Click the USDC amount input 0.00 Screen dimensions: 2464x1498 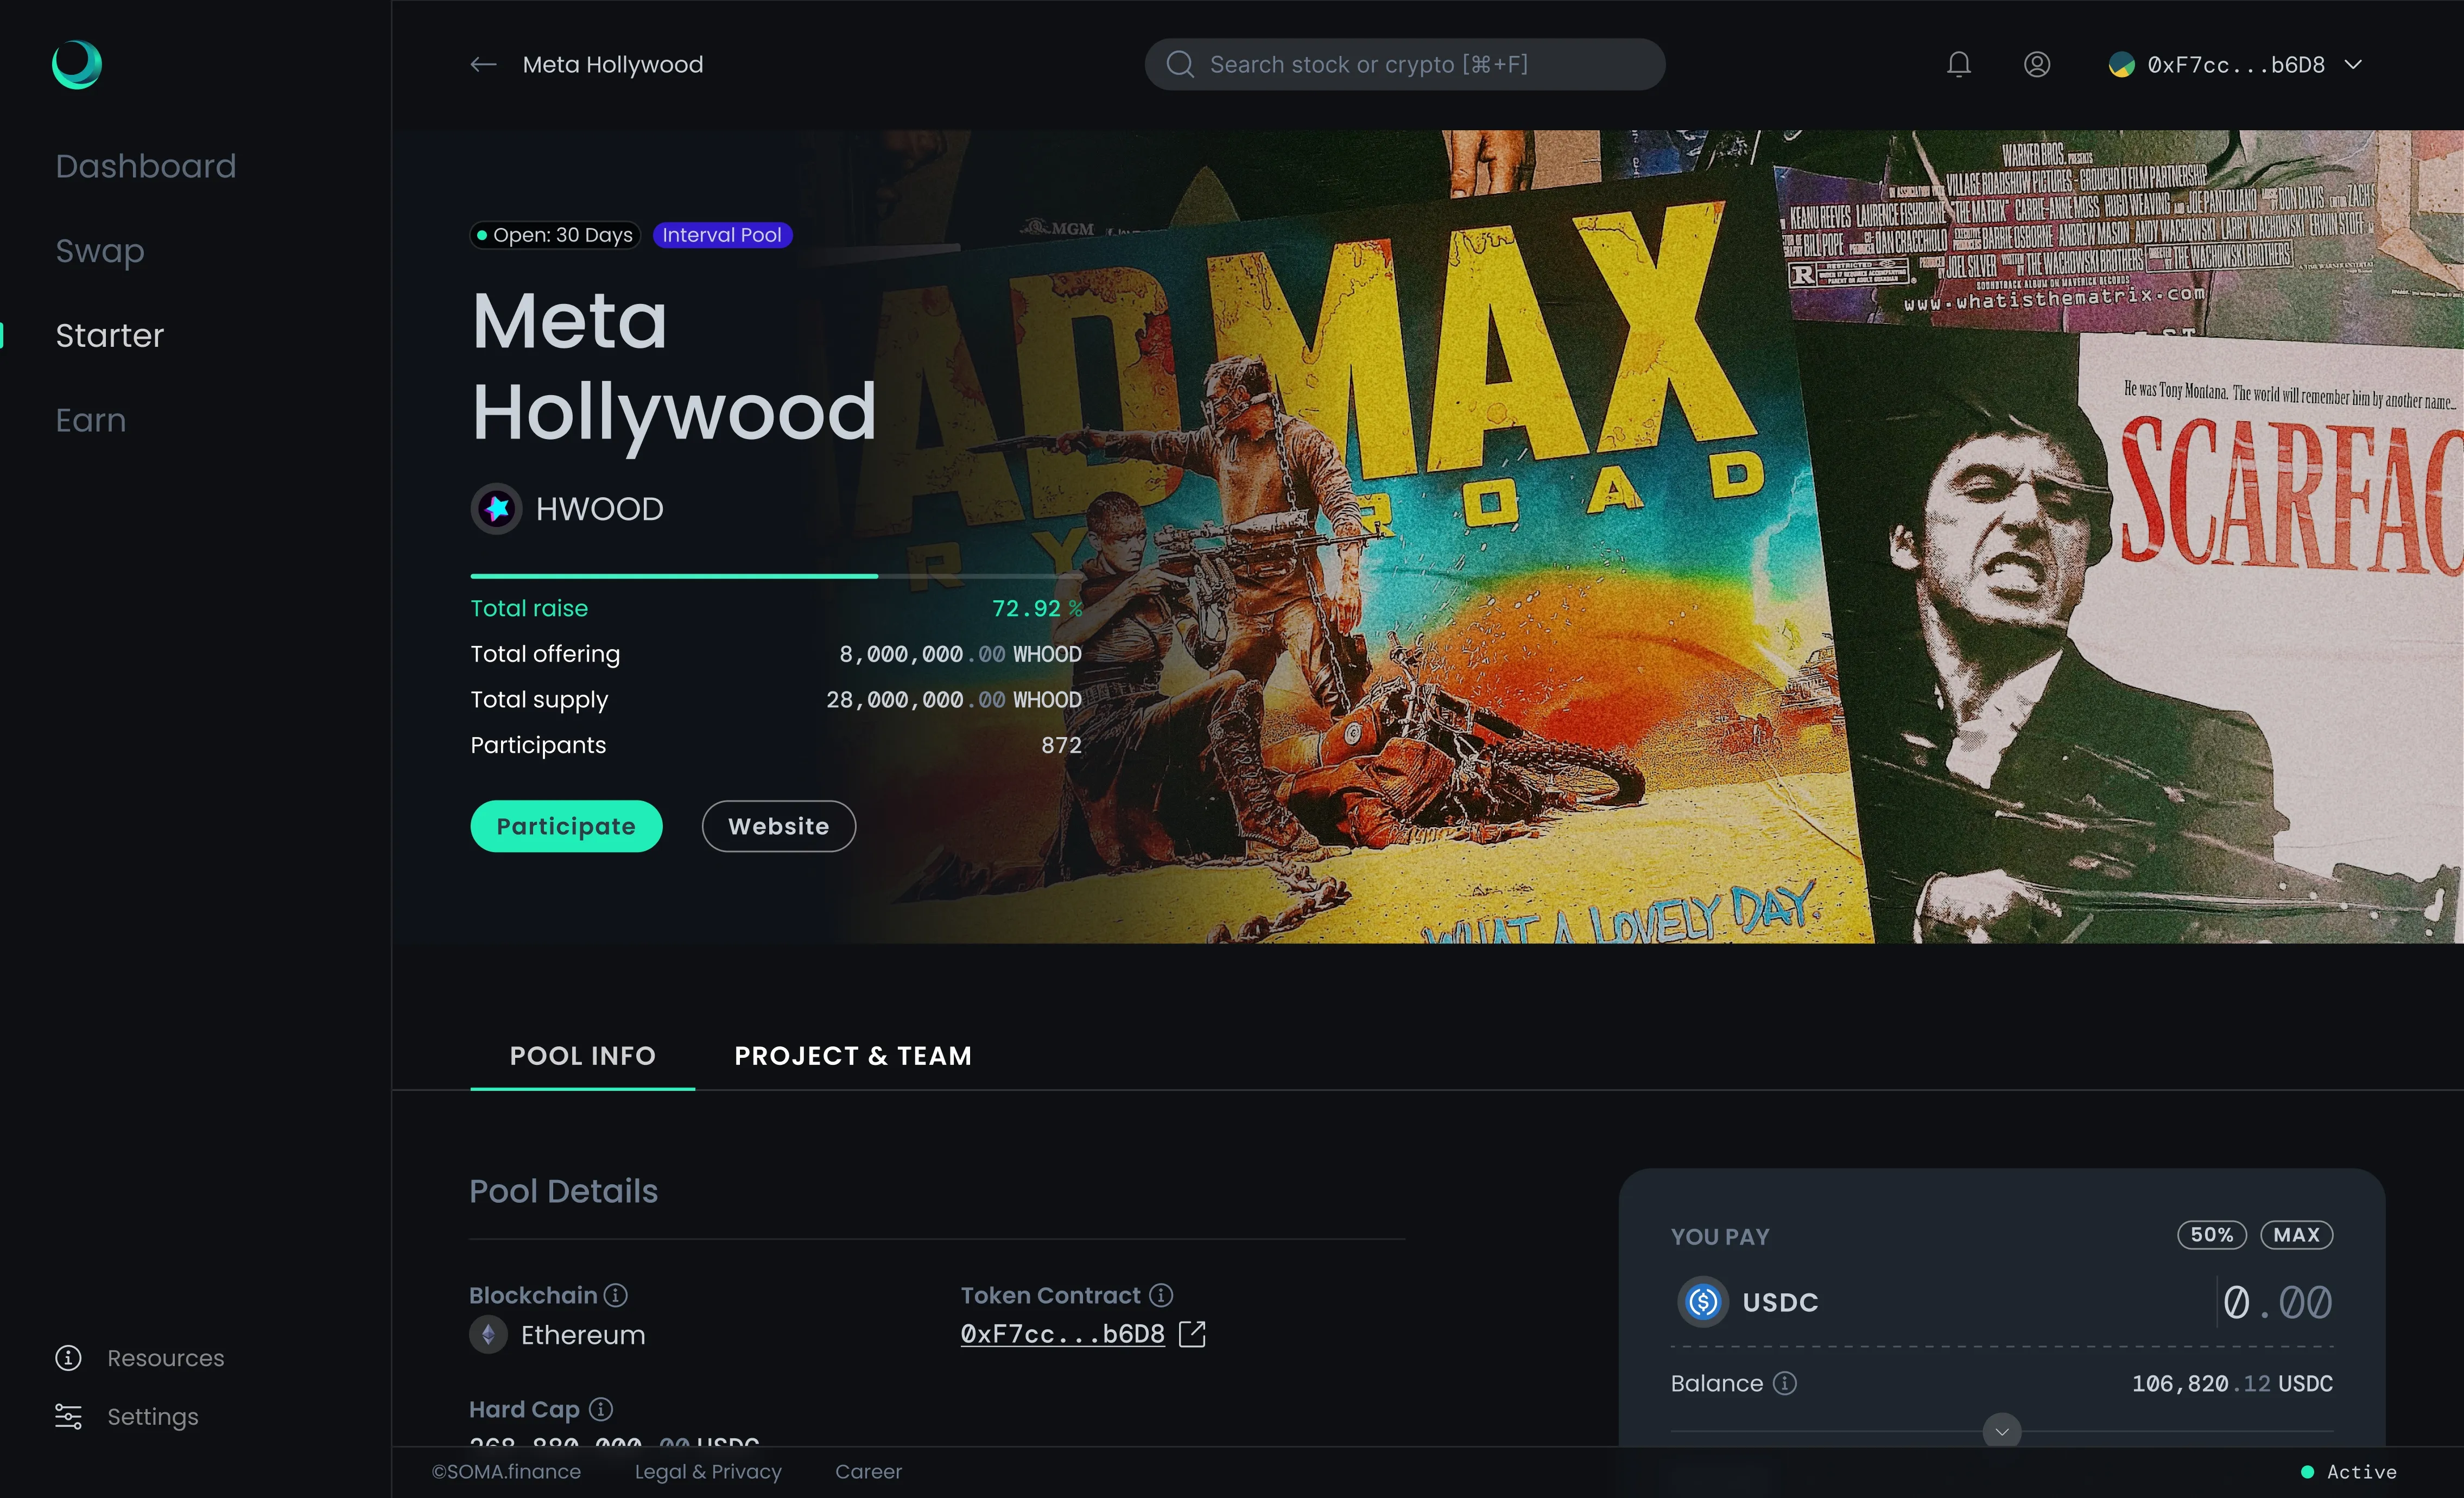pos(2277,1302)
